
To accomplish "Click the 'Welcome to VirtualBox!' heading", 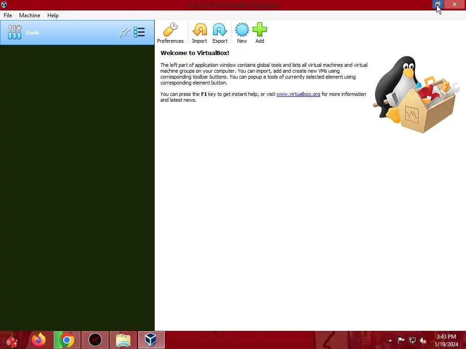I will pos(195,53).
